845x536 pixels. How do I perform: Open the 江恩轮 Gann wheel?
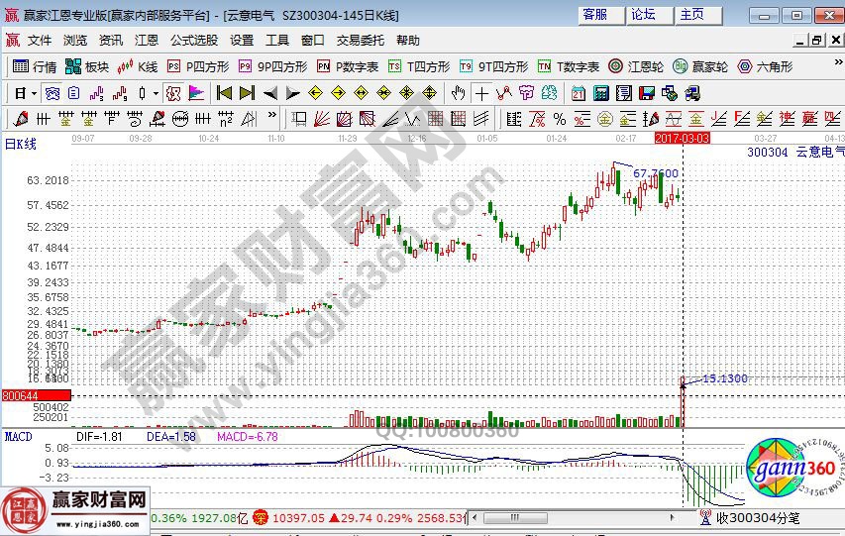pyautogui.click(x=636, y=66)
